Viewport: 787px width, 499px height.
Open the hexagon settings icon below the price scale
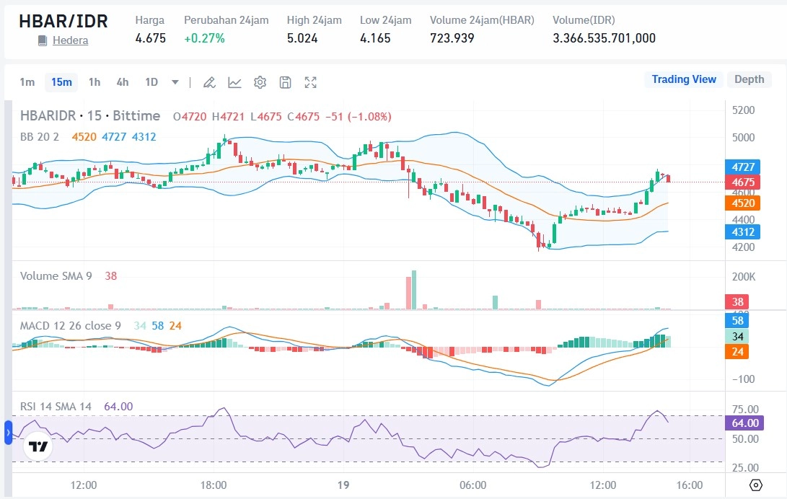pos(755,485)
